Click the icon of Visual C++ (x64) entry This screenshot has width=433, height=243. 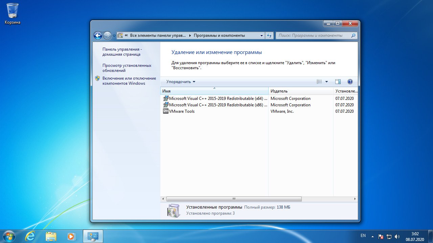coord(166,99)
